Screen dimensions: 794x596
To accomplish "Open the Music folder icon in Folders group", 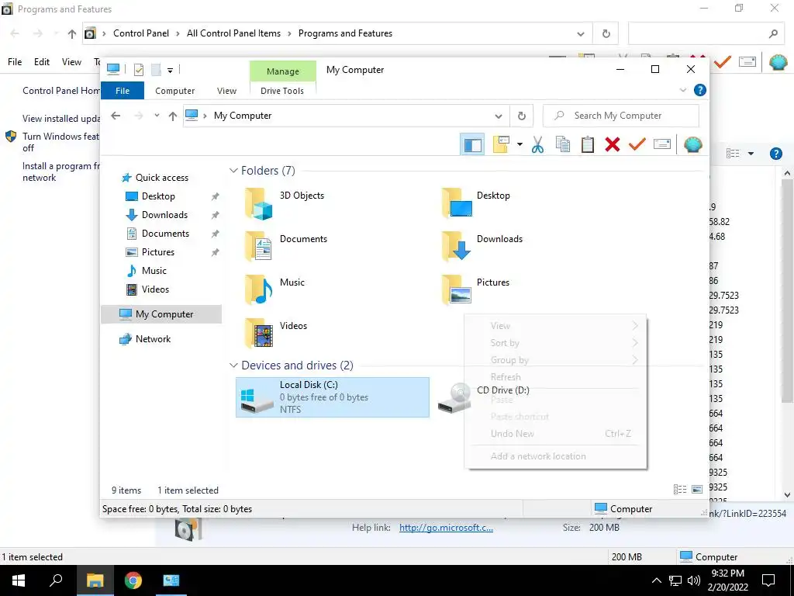I will tap(259, 290).
